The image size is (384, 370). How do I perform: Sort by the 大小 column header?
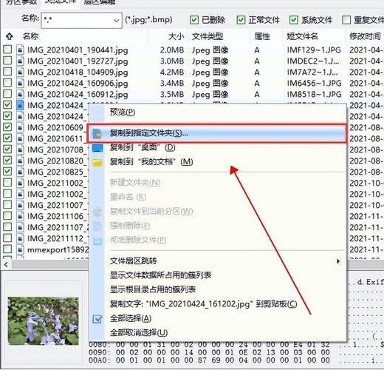[176, 36]
